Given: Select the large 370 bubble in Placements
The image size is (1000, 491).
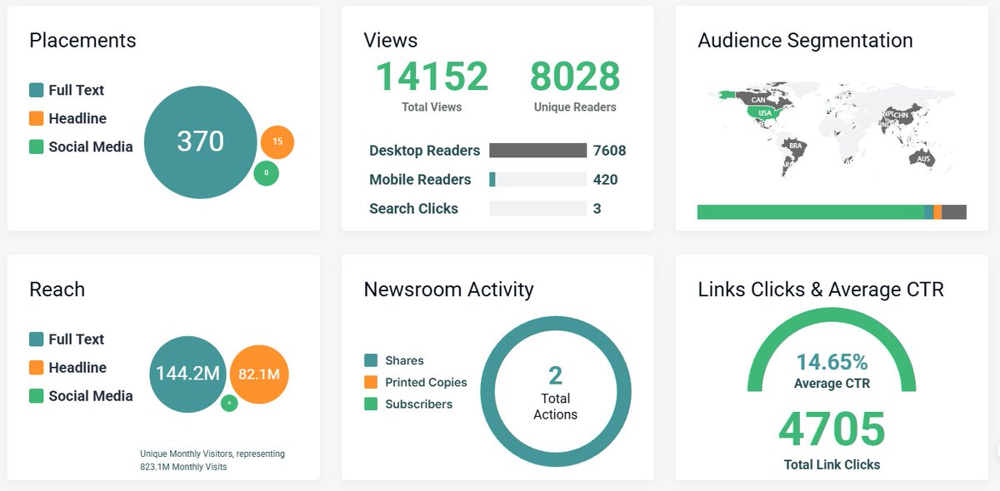Looking at the screenshot, I should click(201, 142).
